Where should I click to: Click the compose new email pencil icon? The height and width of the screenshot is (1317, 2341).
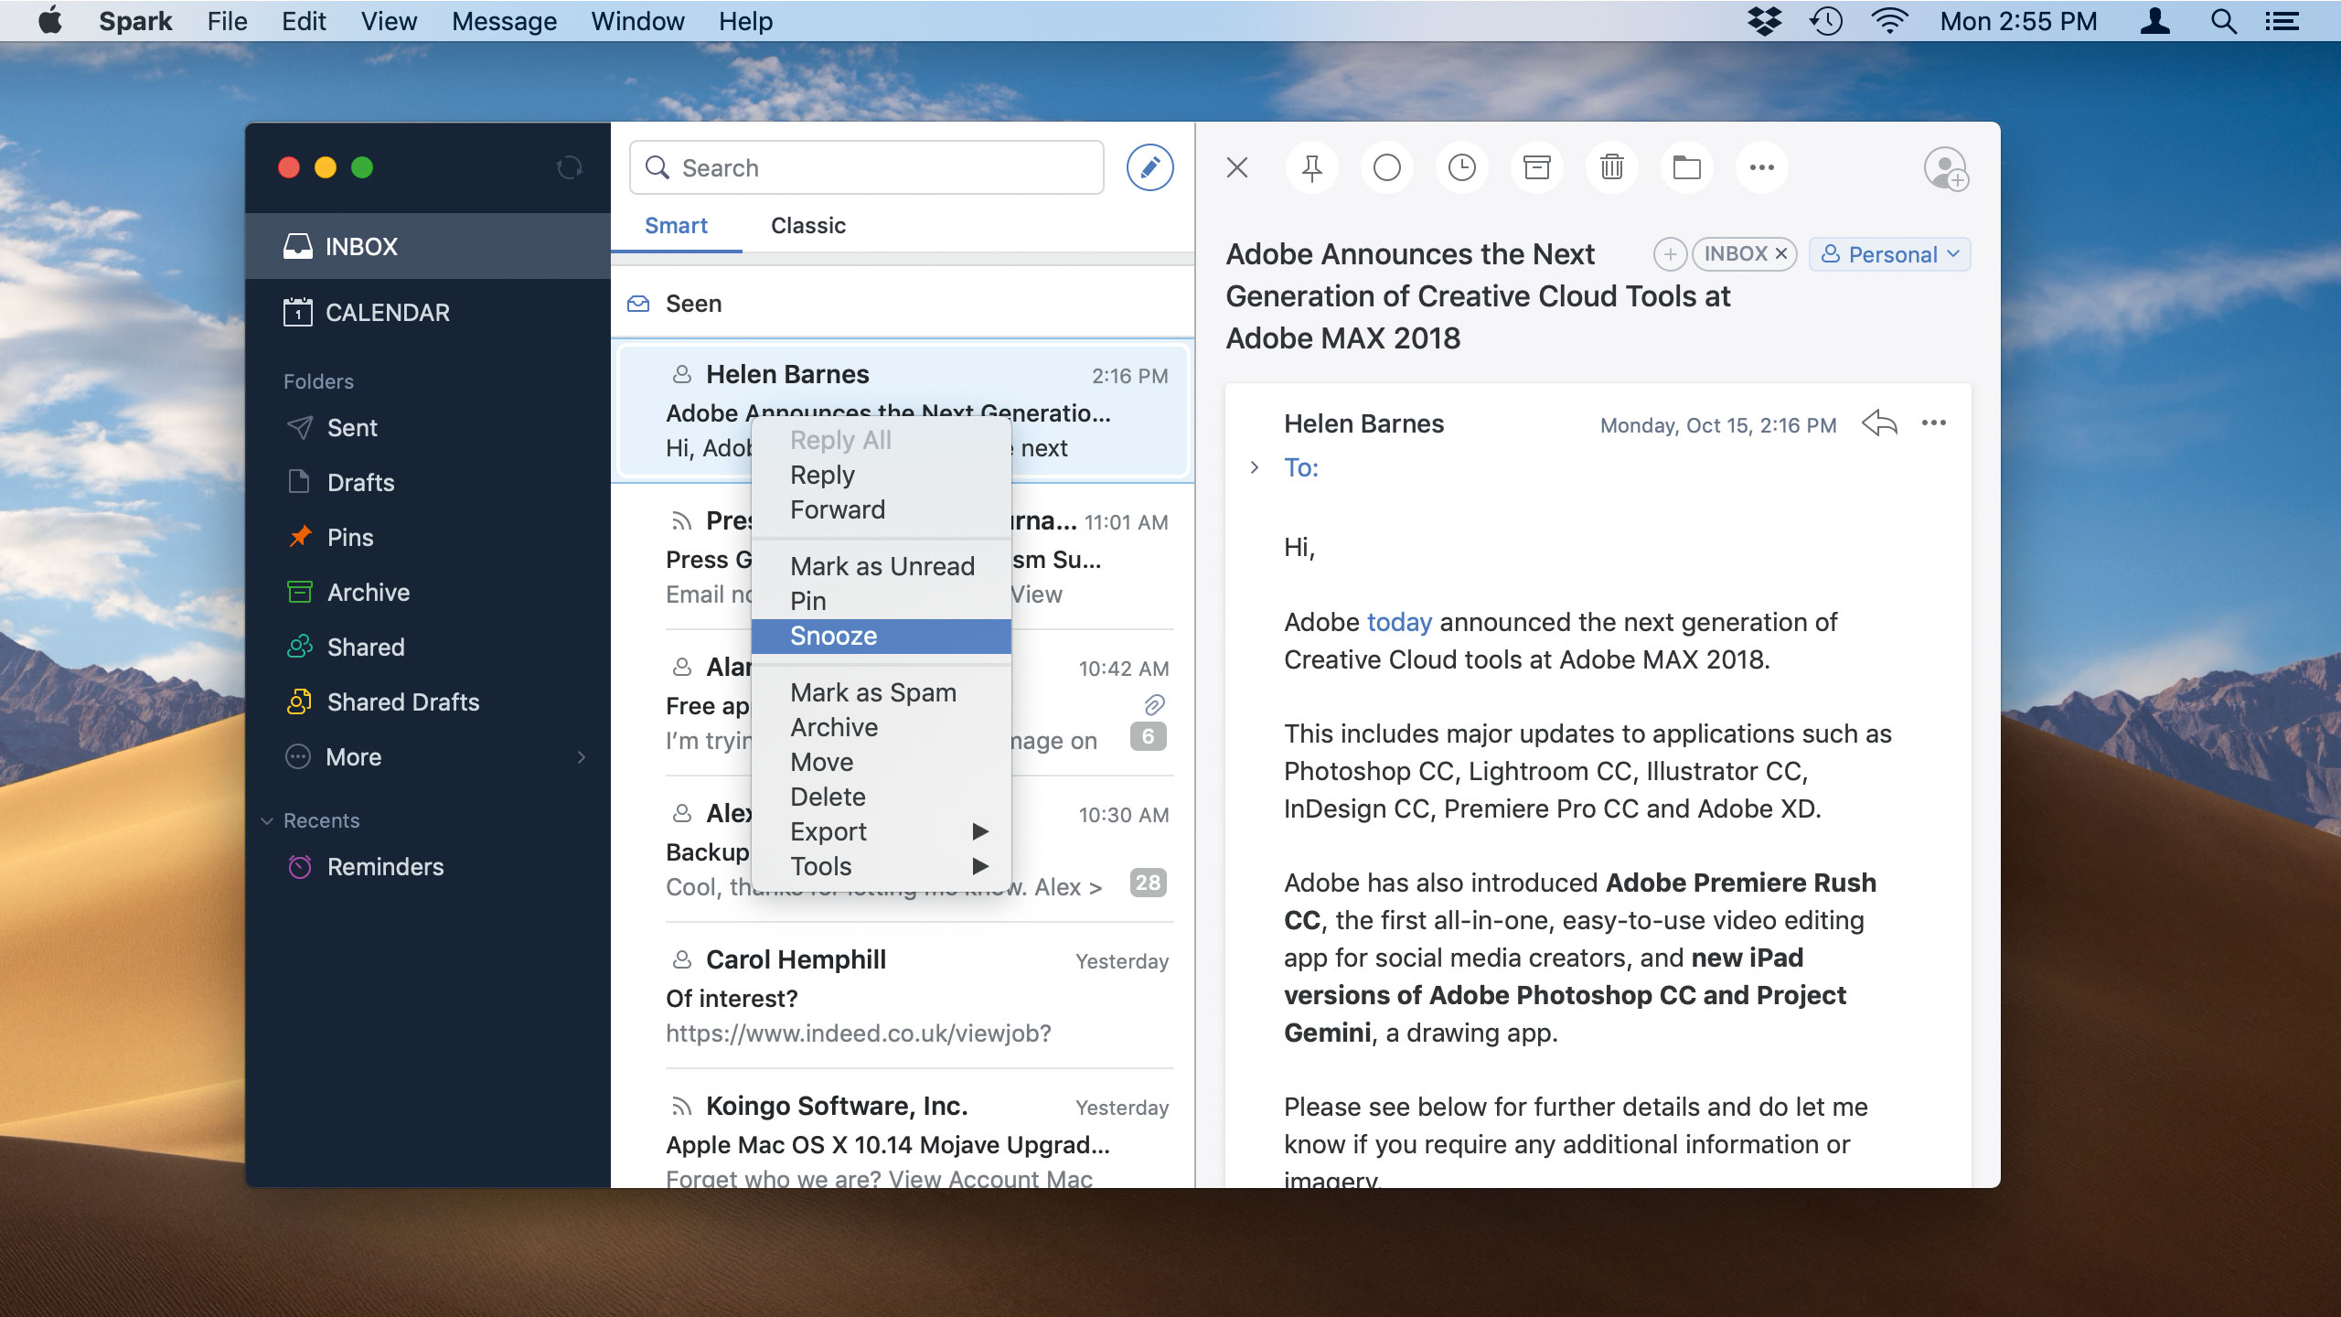(x=1149, y=167)
